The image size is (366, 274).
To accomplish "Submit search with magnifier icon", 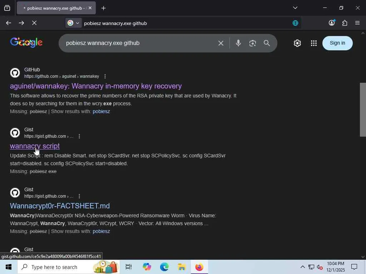I will pyautogui.click(x=267, y=43).
